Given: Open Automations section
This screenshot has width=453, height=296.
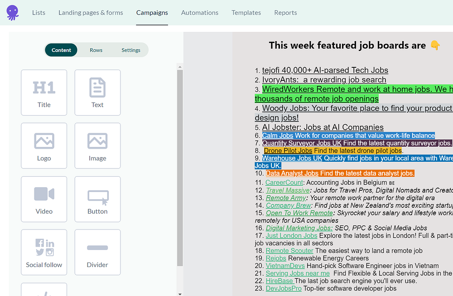Looking at the screenshot, I should click(x=200, y=13).
